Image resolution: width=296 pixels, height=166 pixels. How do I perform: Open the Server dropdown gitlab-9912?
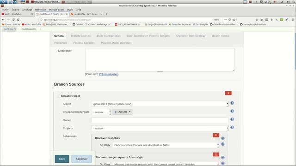(160, 104)
